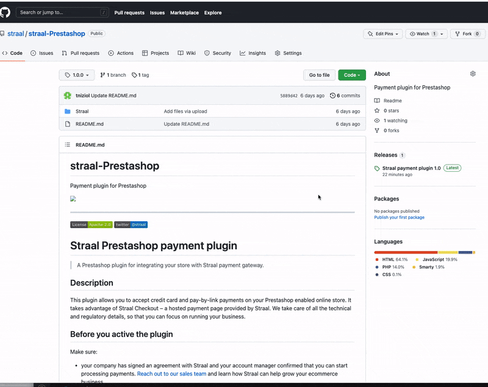
Task: Open the Straal folder
Action: 82,112
